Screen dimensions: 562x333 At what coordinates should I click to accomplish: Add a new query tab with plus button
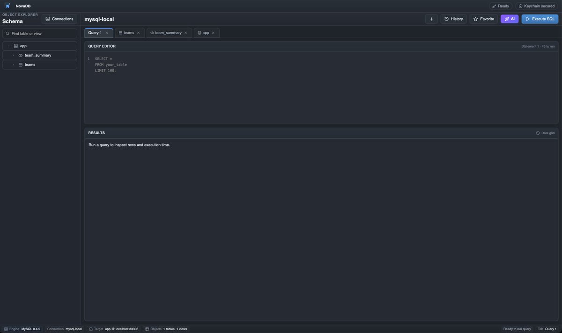coord(431,19)
